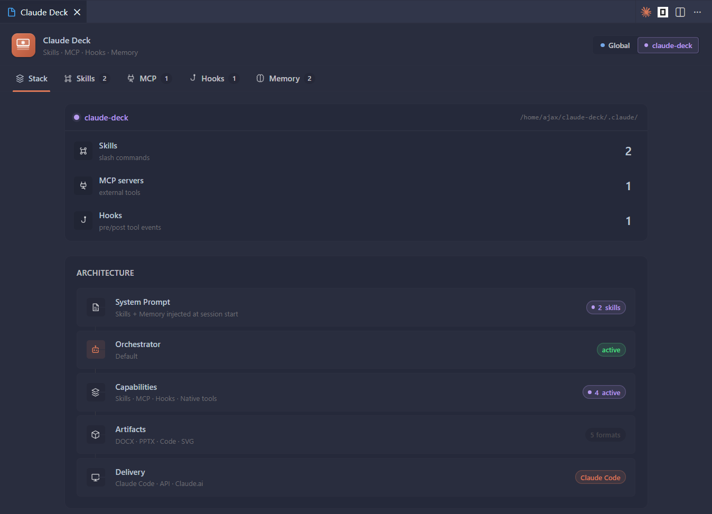Screen dimensions: 712x514
Task: Select the System Prompt architecture card
Action: coord(356,307)
